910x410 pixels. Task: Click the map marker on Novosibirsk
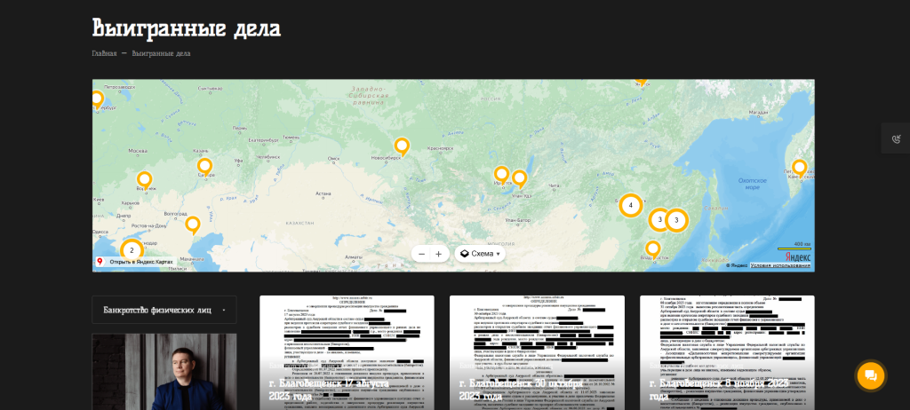[x=402, y=146]
